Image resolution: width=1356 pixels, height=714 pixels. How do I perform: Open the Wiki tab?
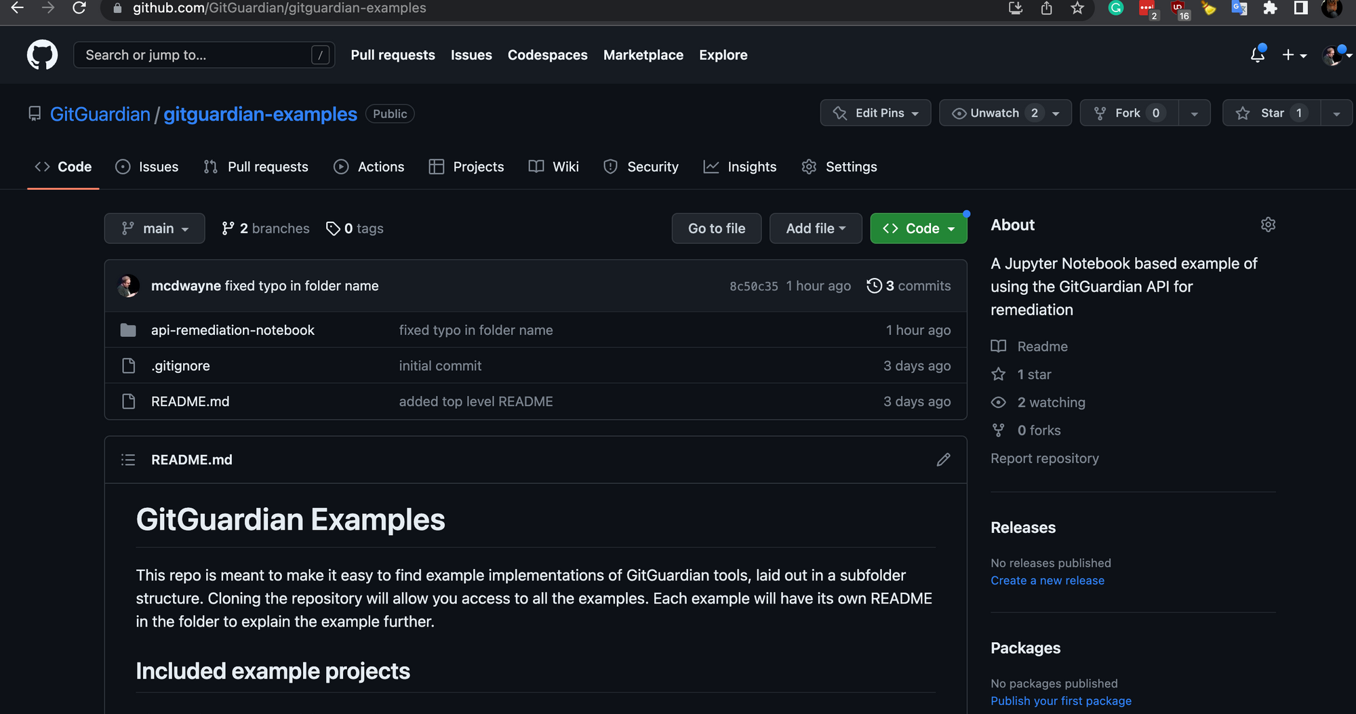click(554, 167)
